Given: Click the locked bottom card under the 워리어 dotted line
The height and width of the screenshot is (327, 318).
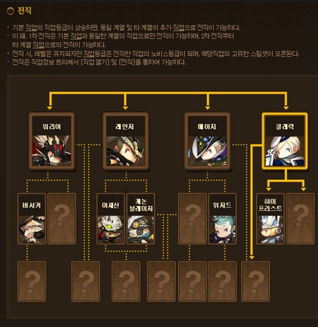Looking at the screenshot, I should point(86,281).
